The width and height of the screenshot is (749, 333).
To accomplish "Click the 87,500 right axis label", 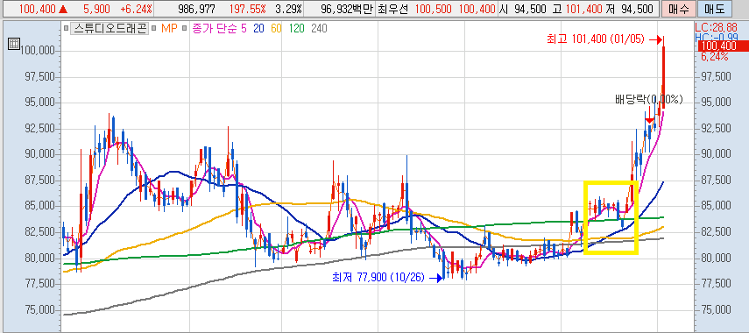I will (x=715, y=181).
